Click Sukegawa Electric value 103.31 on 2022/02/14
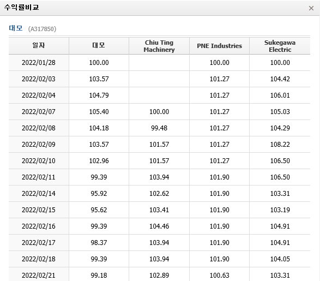 [x=280, y=193]
